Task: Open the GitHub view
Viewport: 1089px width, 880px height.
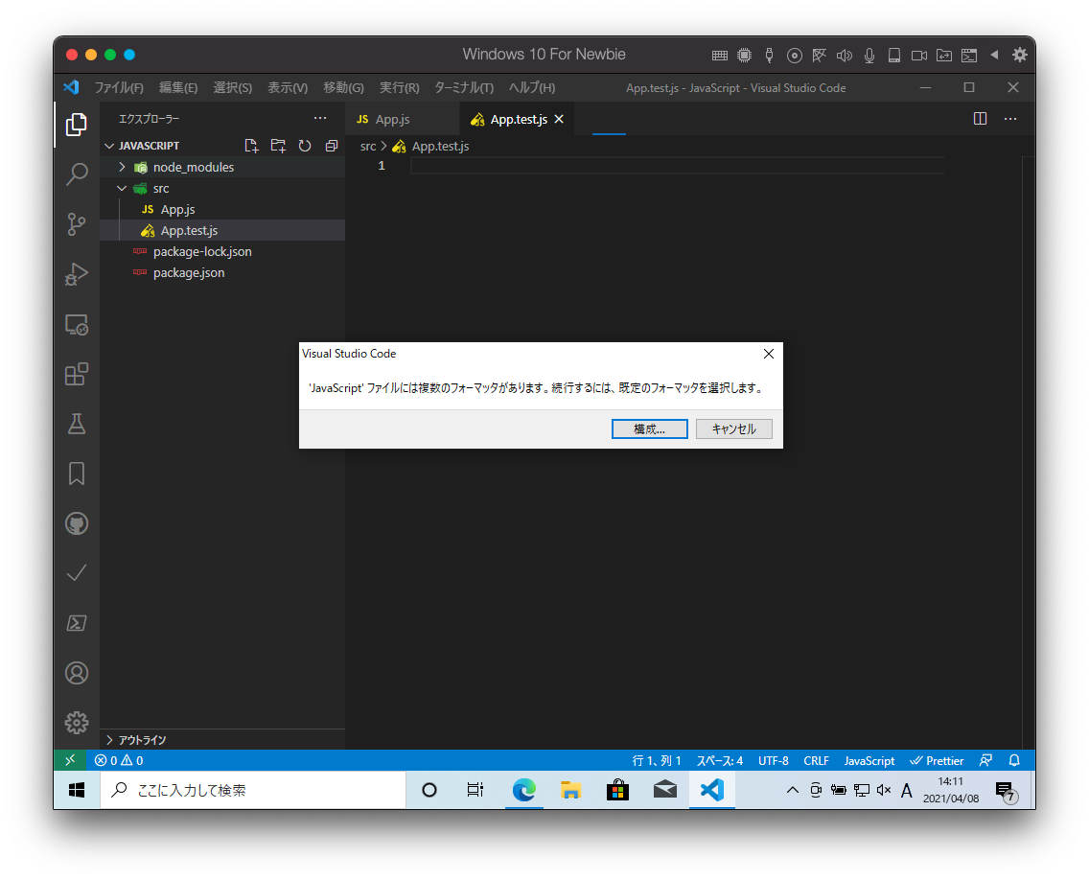Action: click(x=77, y=523)
